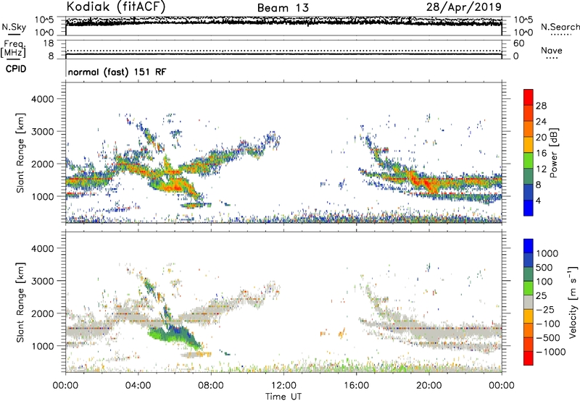Click the '08:00' time tick label
The width and height of the screenshot is (580, 401).
pyautogui.click(x=211, y=386)
